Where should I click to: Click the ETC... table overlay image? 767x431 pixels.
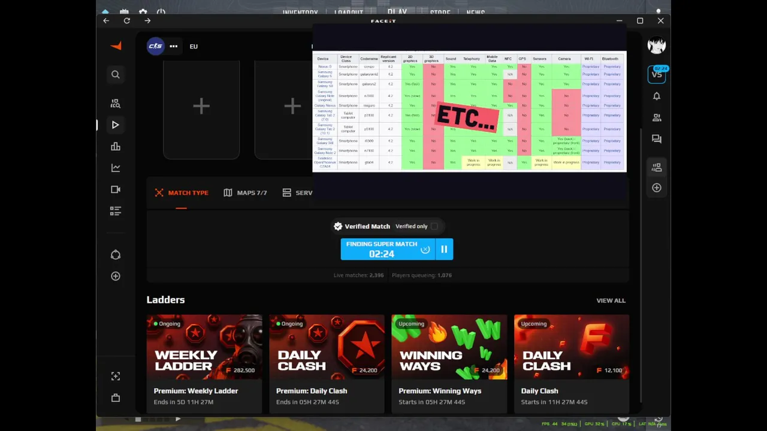click(x=469, y=112)
